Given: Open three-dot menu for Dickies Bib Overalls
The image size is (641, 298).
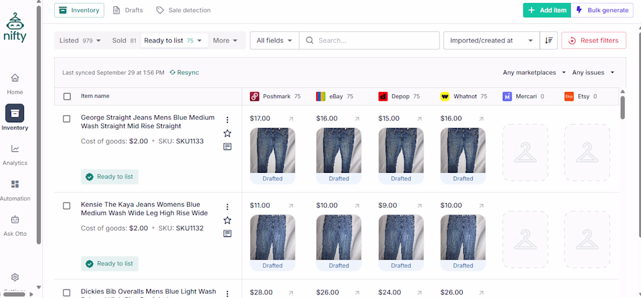Looking at the screenshot, I should 228,293.
